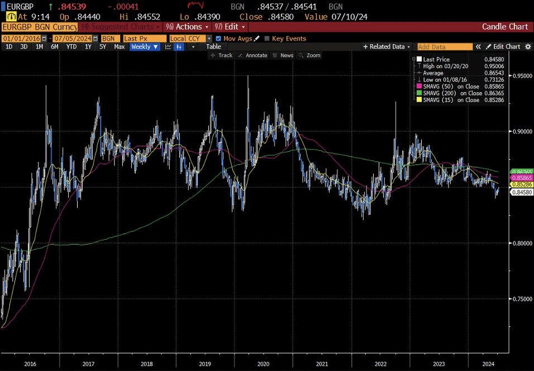This screenshot has height=371, width=534.
Task: Select the candle chart type icon
Action: pyautogui.click(x=179, y=47)
